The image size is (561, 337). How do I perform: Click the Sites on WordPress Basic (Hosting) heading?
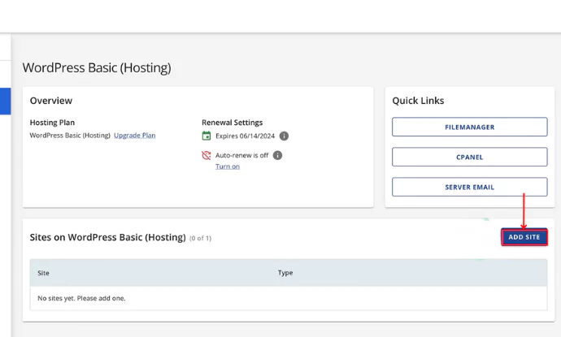(107, 237)
